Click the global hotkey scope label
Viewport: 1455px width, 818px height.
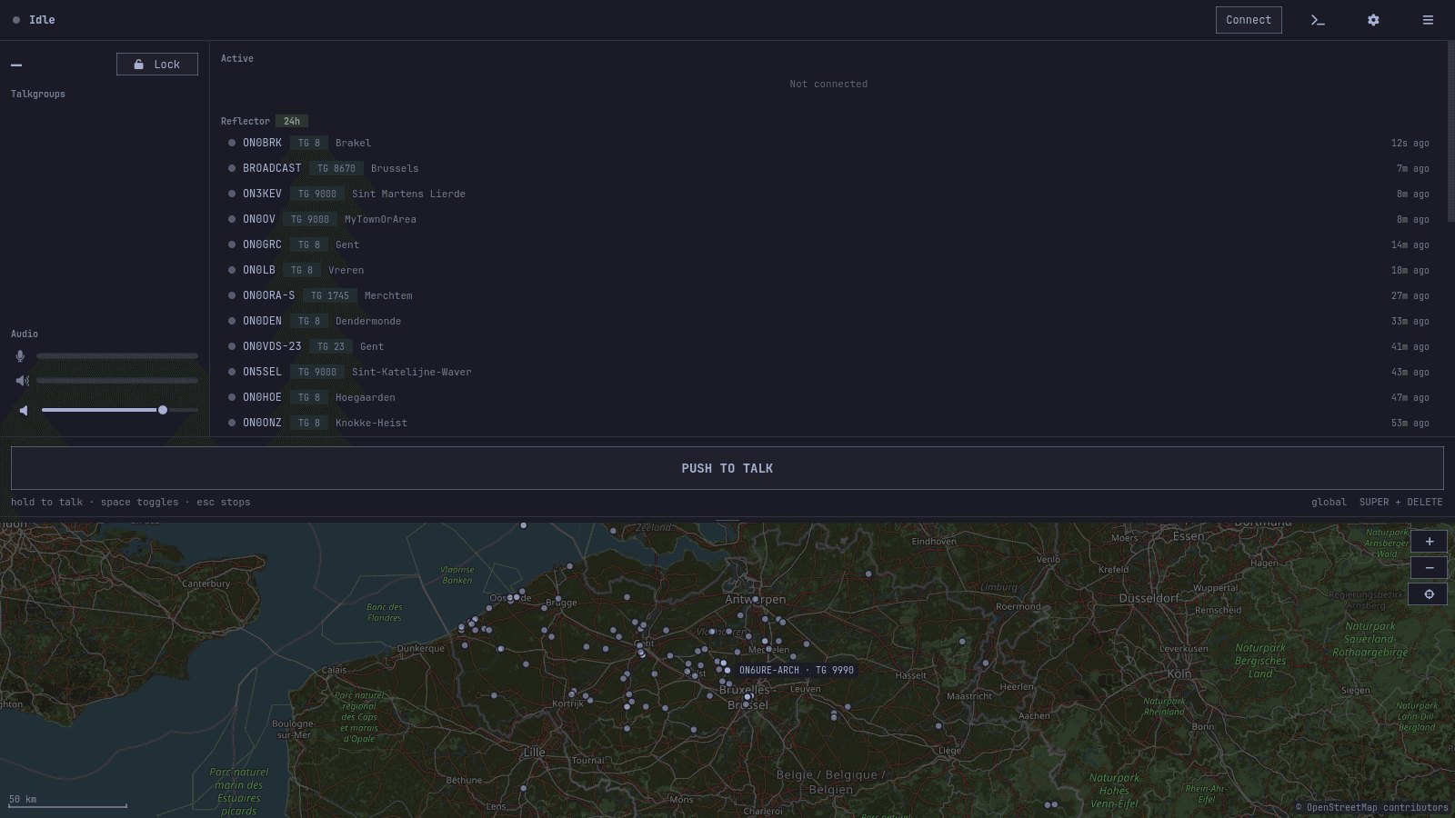point(1329,502)
